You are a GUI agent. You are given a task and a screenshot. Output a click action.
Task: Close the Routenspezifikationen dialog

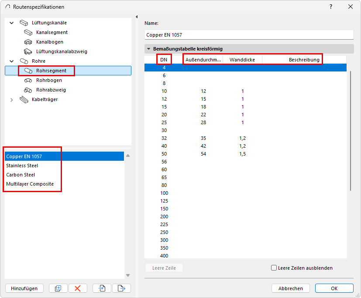coord(351,7)
